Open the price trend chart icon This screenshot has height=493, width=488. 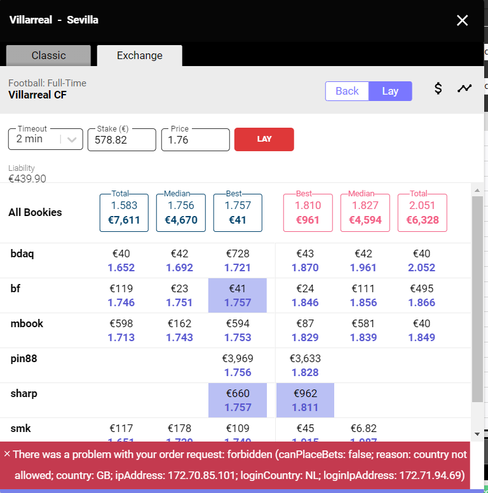464,89
